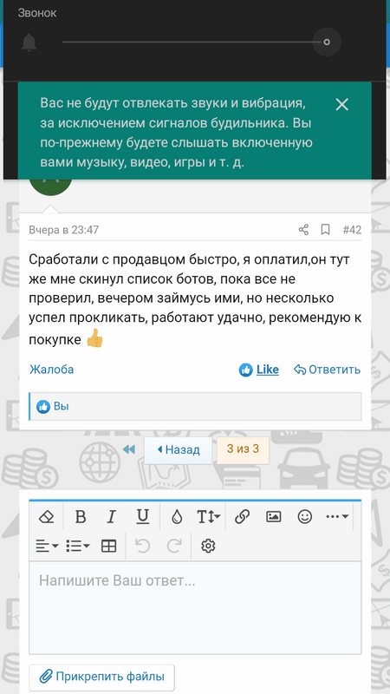Click the thumbs-up emoji in post text
The image size is (390, 694).
pyautogui.click(x=94, y=340)
